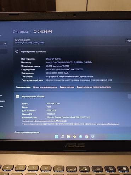Screen dimensions: 131x175
Task: Open Домен или рабочая группа link
Action: click(x=45, y=87)
